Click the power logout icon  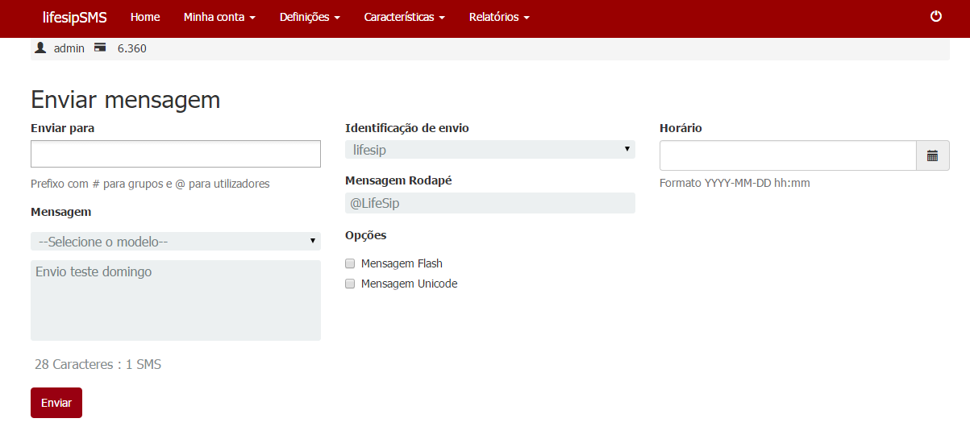tap(936, 16)
